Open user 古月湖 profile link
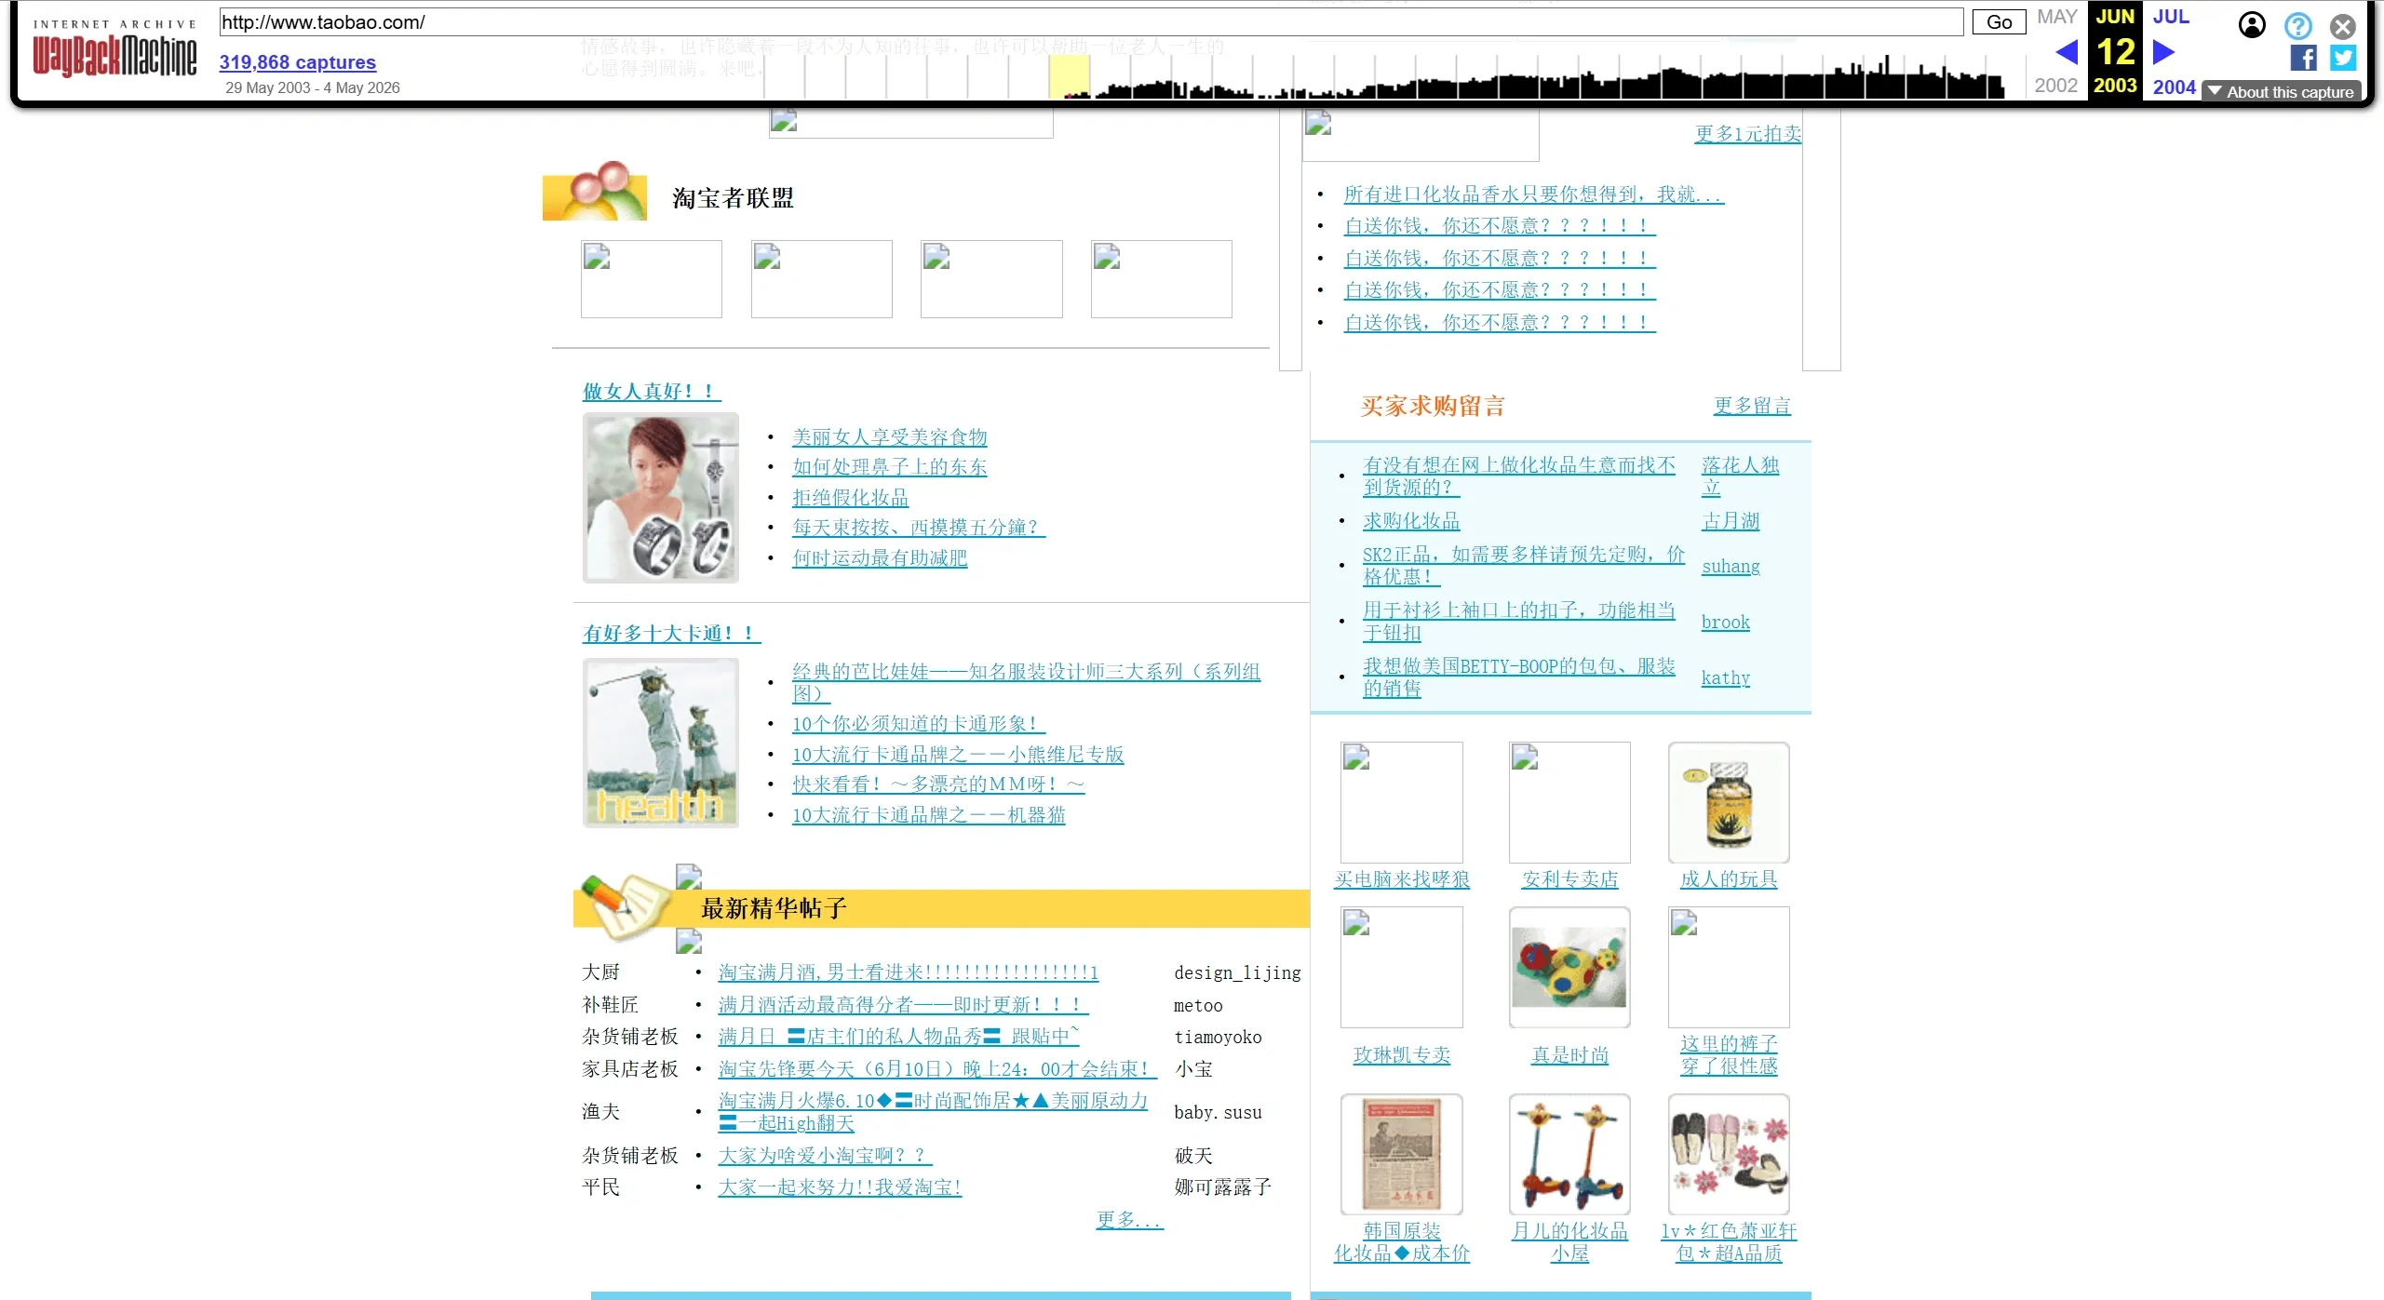Screen dimensions: 2384x1300 1730,521
